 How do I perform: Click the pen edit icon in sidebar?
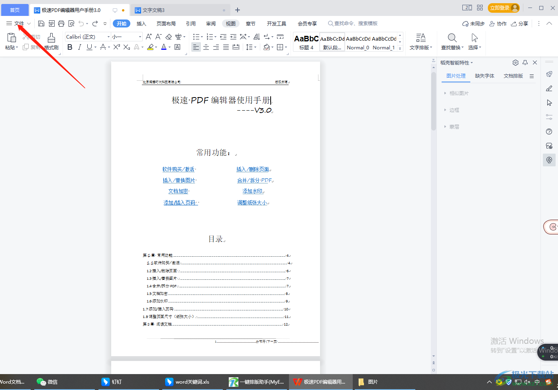(x=549, y=88)
